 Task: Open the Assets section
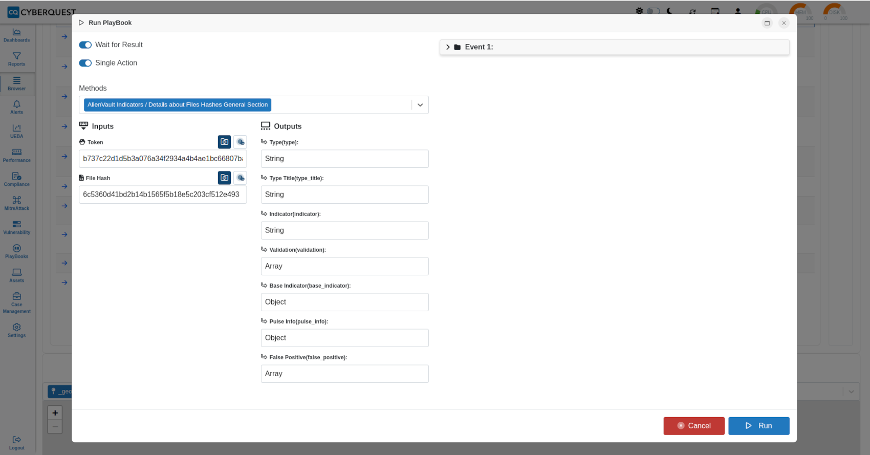(17, 276)
